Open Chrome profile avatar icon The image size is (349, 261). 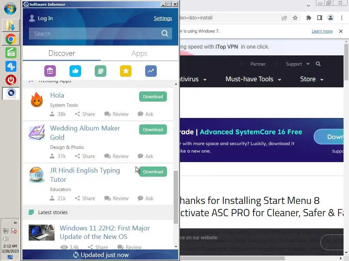pos(331,18)
